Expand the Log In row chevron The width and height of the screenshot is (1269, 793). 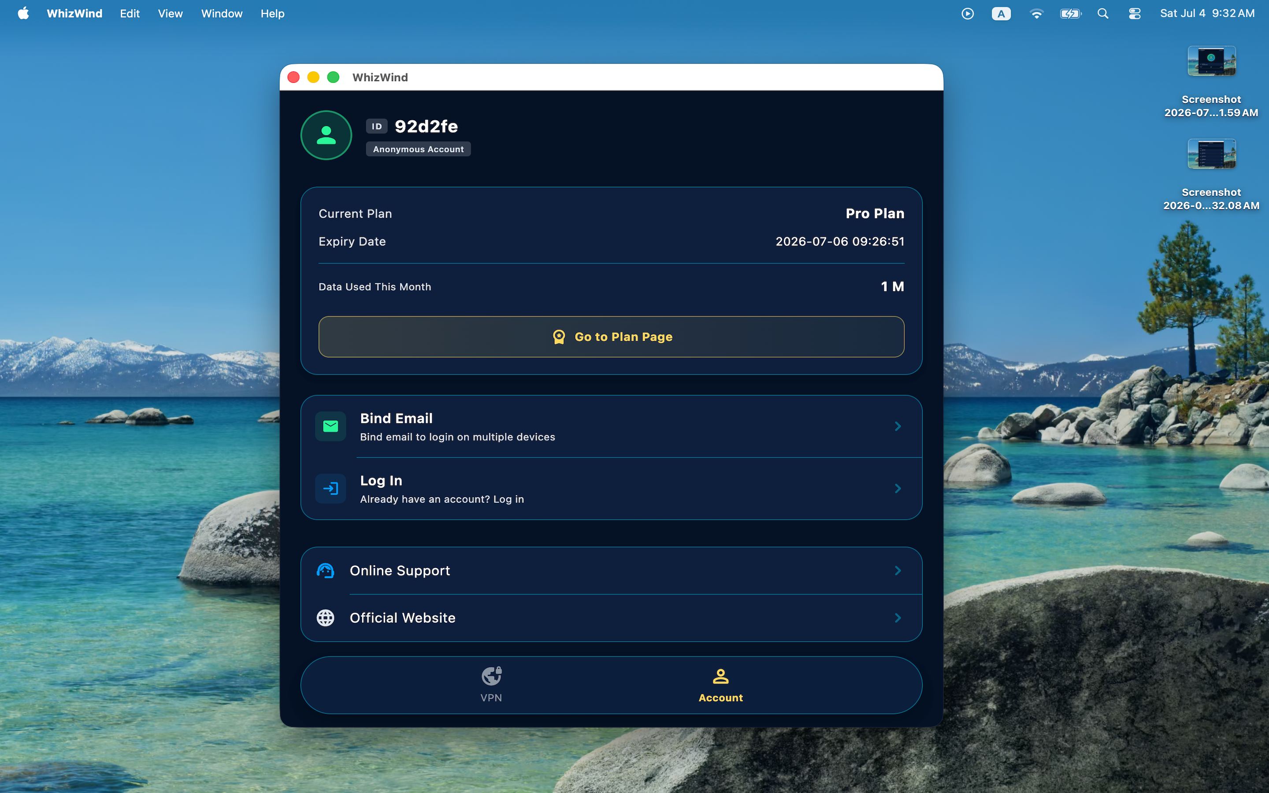pos(898,489)
